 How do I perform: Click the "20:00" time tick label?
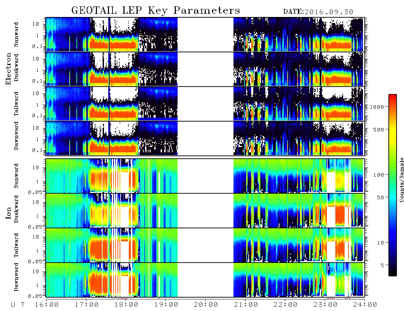coord(206,305)
